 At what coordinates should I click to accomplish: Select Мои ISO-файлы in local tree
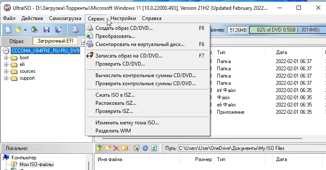(x=37, y=164)
